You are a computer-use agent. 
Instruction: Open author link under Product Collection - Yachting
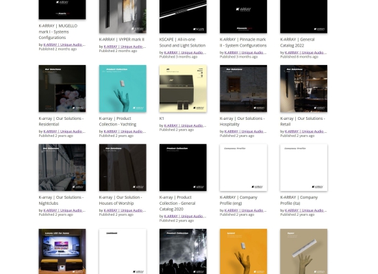[x=125, y=132]
